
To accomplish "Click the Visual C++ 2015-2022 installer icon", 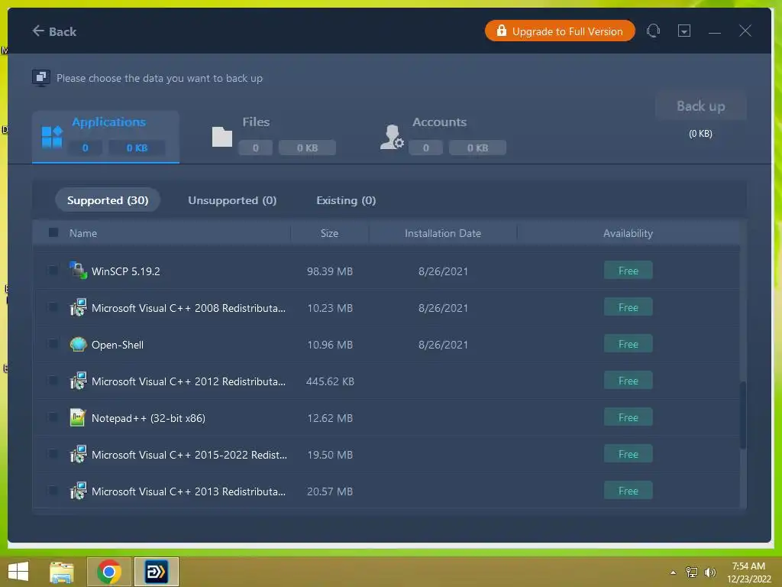I will [x=79, y=454].
